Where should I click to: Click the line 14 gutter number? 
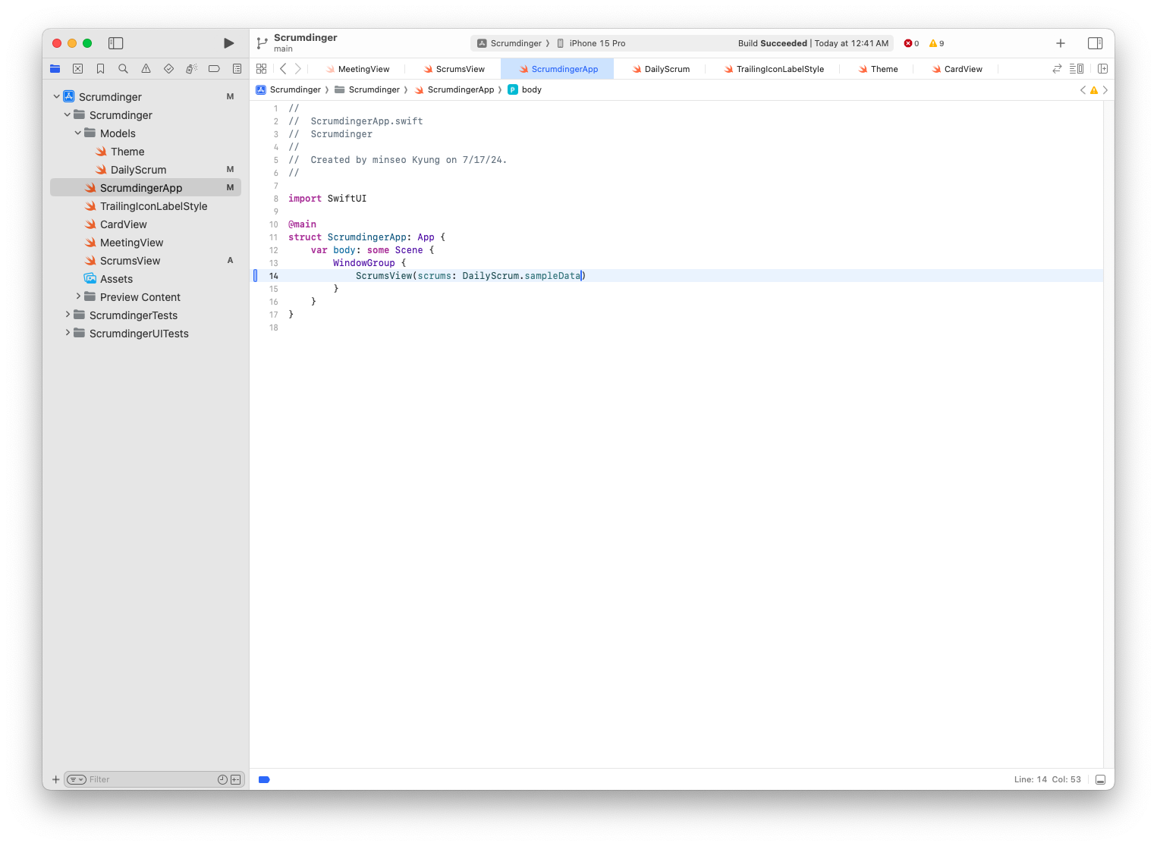274,276
